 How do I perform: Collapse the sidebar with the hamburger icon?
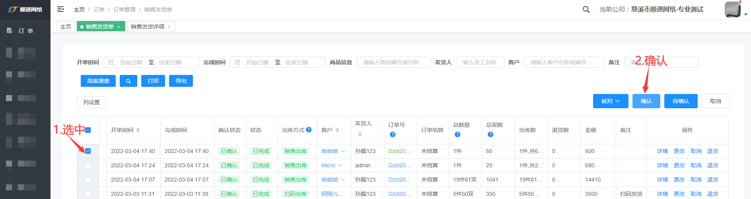pyautogui.click(x=60, y=9)
